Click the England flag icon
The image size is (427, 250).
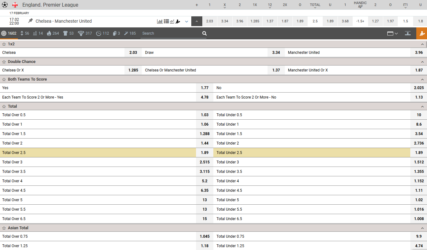click(x=15, y=5)
